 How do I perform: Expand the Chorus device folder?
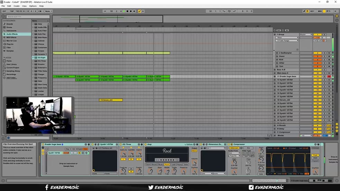(x=33, y=44)
